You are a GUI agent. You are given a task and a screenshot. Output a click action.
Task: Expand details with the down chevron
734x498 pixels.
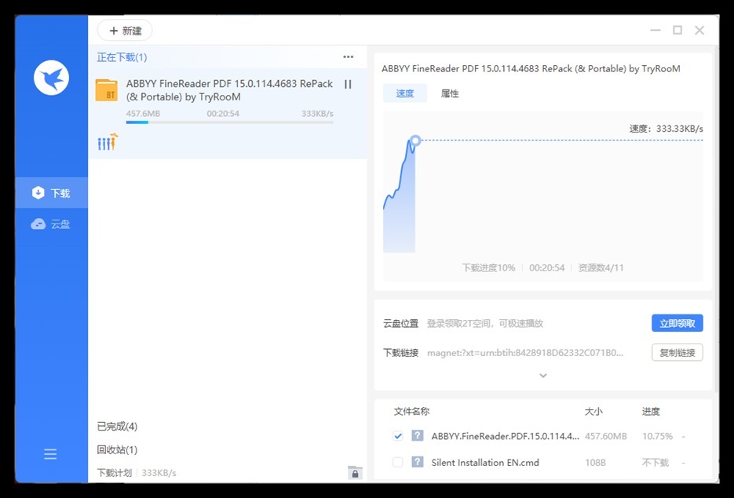pos(542,376)
